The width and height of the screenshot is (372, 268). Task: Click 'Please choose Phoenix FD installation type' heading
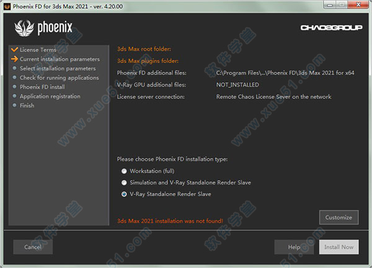coord(172,159)
